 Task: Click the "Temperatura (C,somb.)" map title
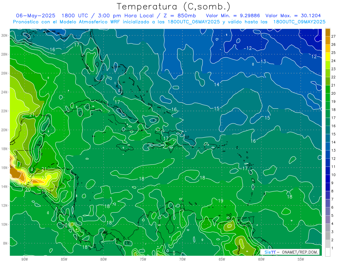click(174, 7)
